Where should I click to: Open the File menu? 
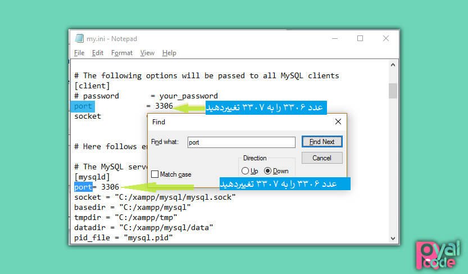tap(79, 53)
